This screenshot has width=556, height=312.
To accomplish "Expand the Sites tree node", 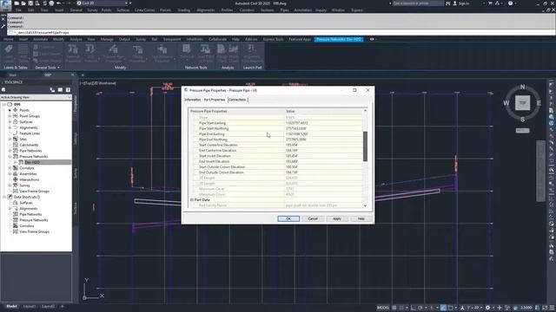I will (x=10, y=139).
